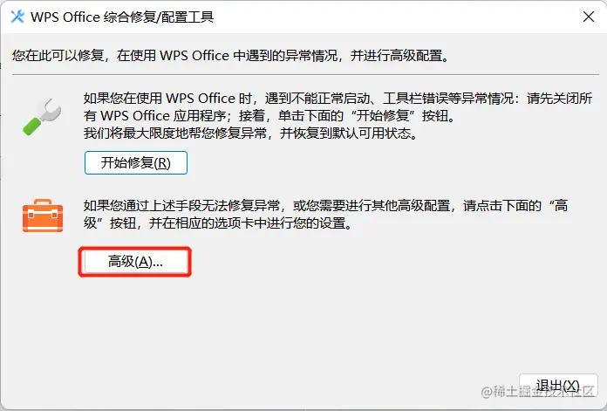Click the header sentence beginning 您在此可以修复
The width and height of the screenshot is (607, 411).
pyautogui.click(x=231, y=56)
